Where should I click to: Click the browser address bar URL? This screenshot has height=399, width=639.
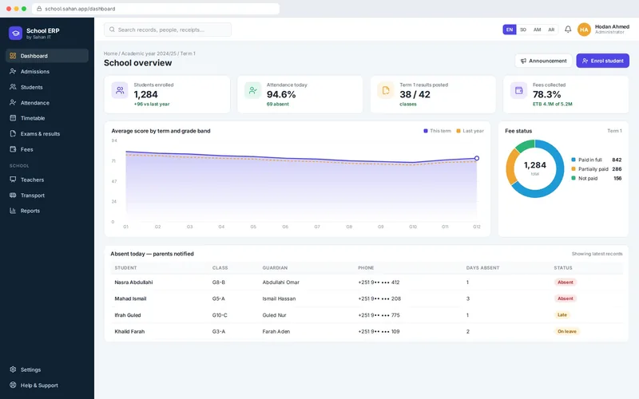[80, 9]
